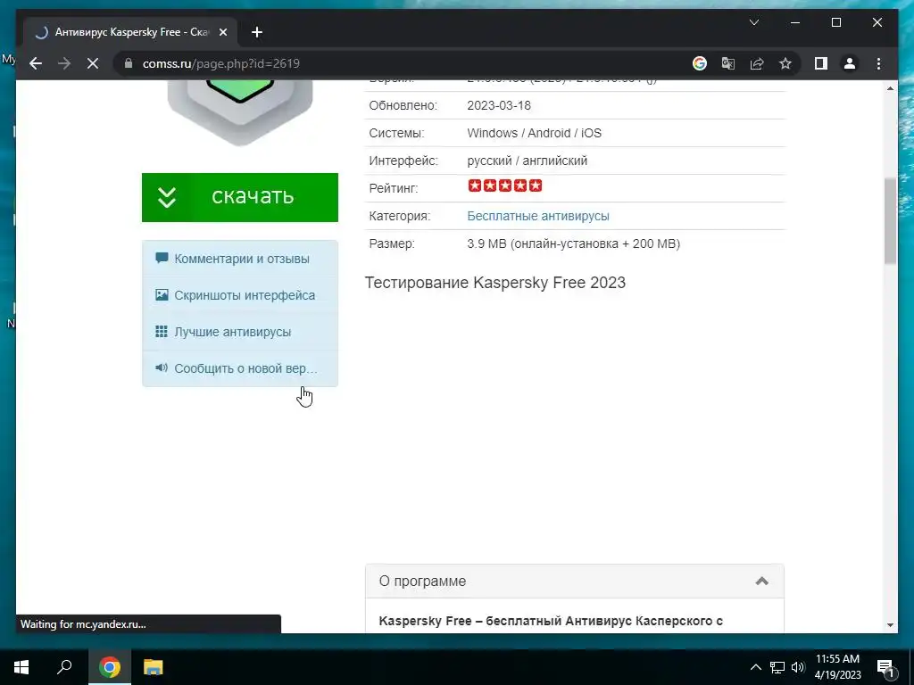
Task: Translate this page icon
Action: tap(728, 63)
